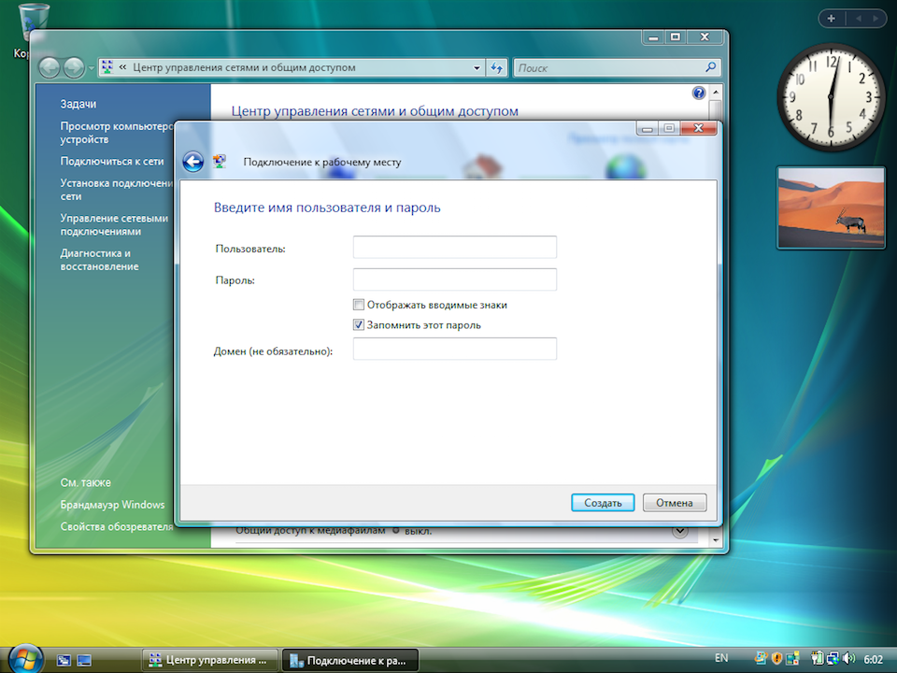Screen dimensions: 897x673
Task: Click the Создать button
Action: (603, 503)
